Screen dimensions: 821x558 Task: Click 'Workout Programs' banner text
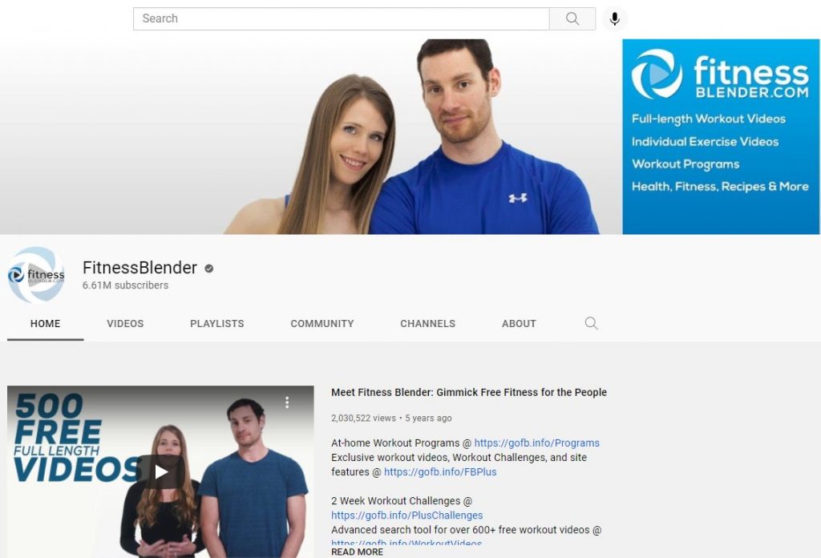(x=686, y=164)
